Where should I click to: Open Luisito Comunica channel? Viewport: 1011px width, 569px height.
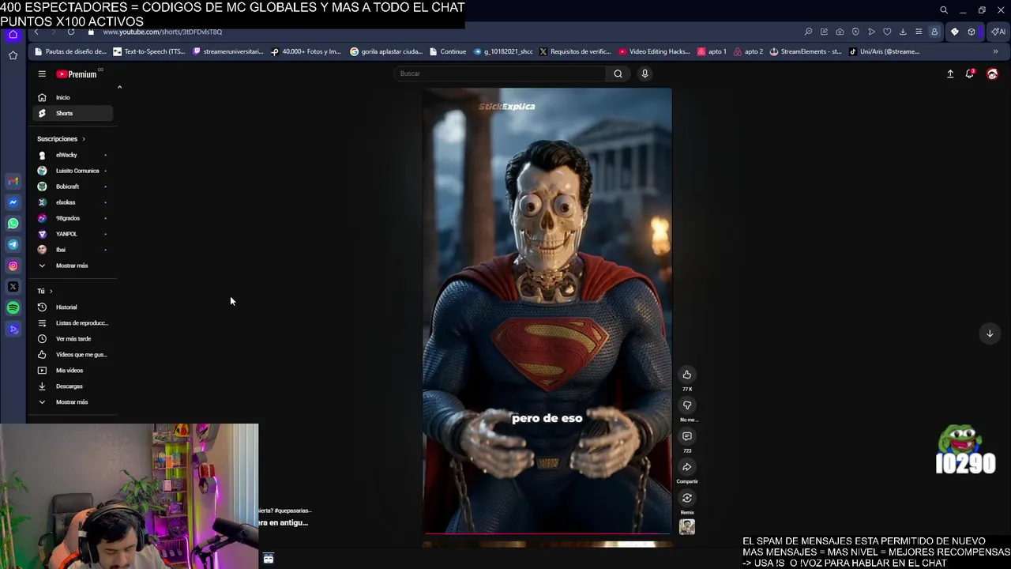coord(73,171)
